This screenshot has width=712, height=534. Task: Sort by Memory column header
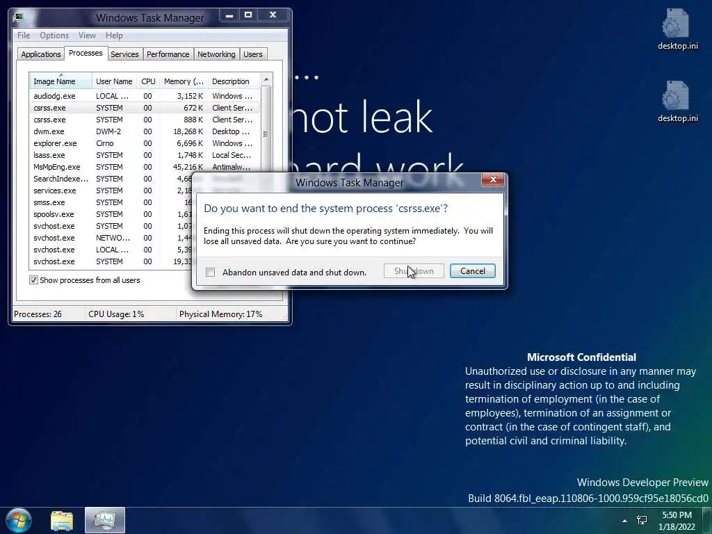click(x=184, y=81)
